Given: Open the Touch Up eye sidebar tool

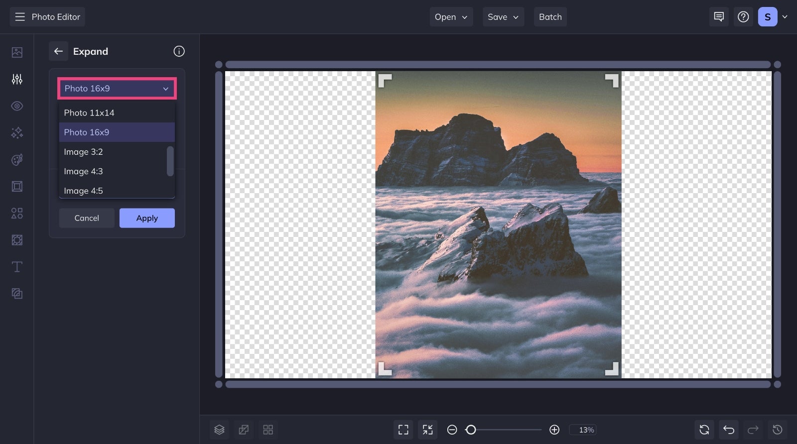Looking at the screenshot, I should (17, 106).
